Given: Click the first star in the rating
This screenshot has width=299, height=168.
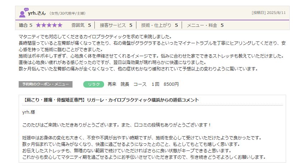Looking at the screenshot, I should (38, 25).
